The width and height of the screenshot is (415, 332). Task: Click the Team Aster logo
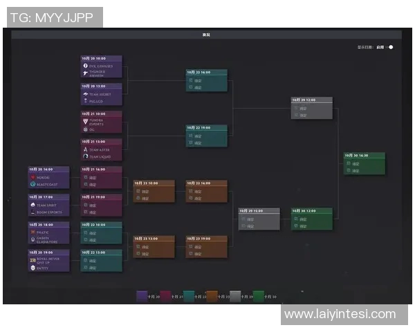click(86, 149)
